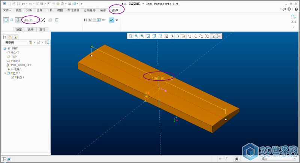Viewport: 300px width, 163px height.
Task: Click the 400.00 depth input field
Action: point(30,20)
